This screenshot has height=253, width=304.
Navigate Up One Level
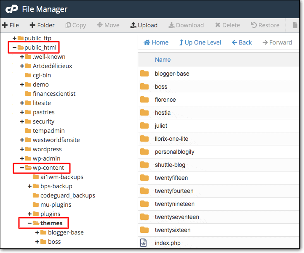pyautogui.click(x=200, y=42)
